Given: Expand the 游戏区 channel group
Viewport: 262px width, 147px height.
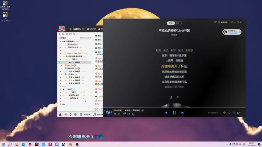Looking at the screenshot, I should (60, 89).
